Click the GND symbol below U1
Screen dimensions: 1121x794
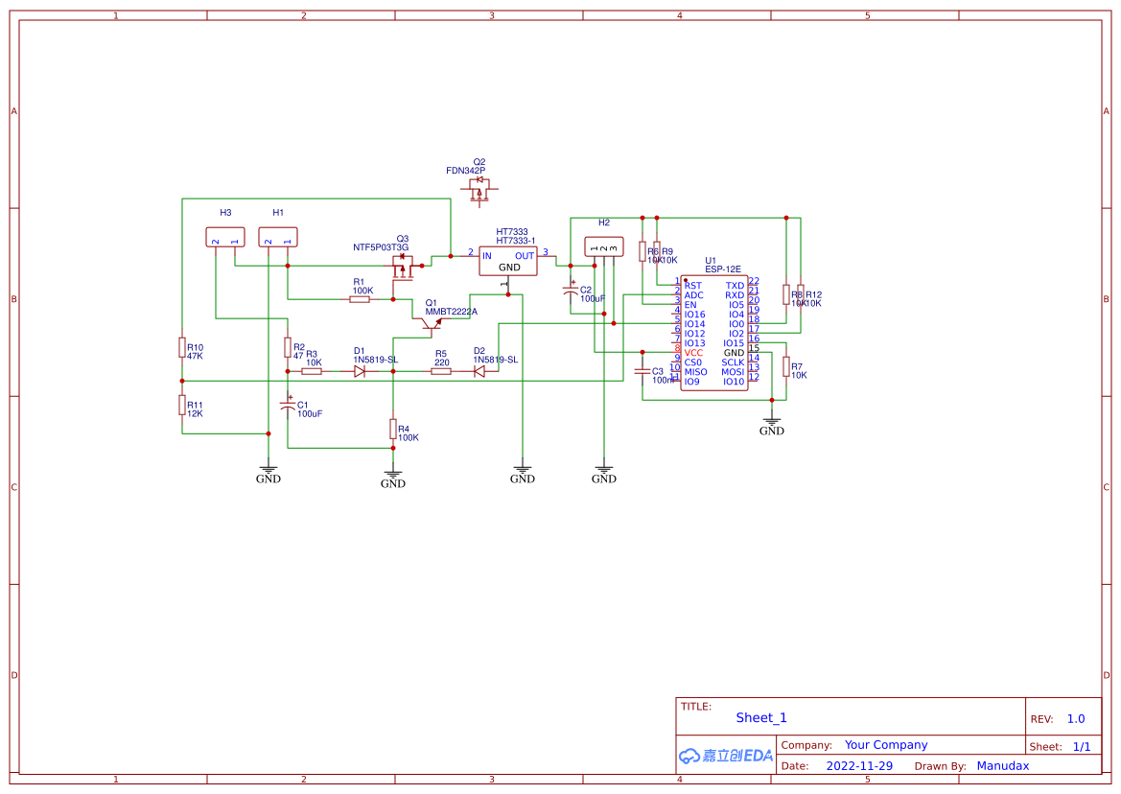click(772, 422)
